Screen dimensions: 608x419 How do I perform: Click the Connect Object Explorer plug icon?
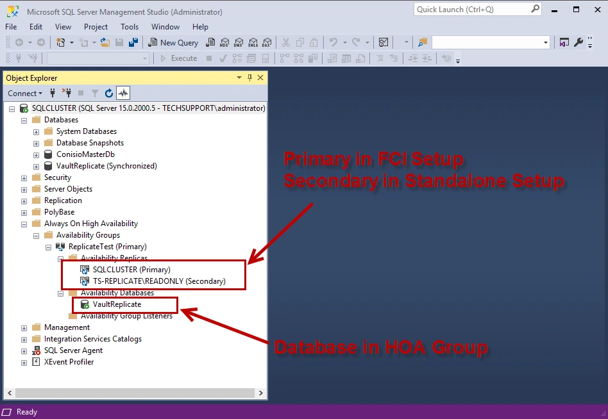pos(53,93)
